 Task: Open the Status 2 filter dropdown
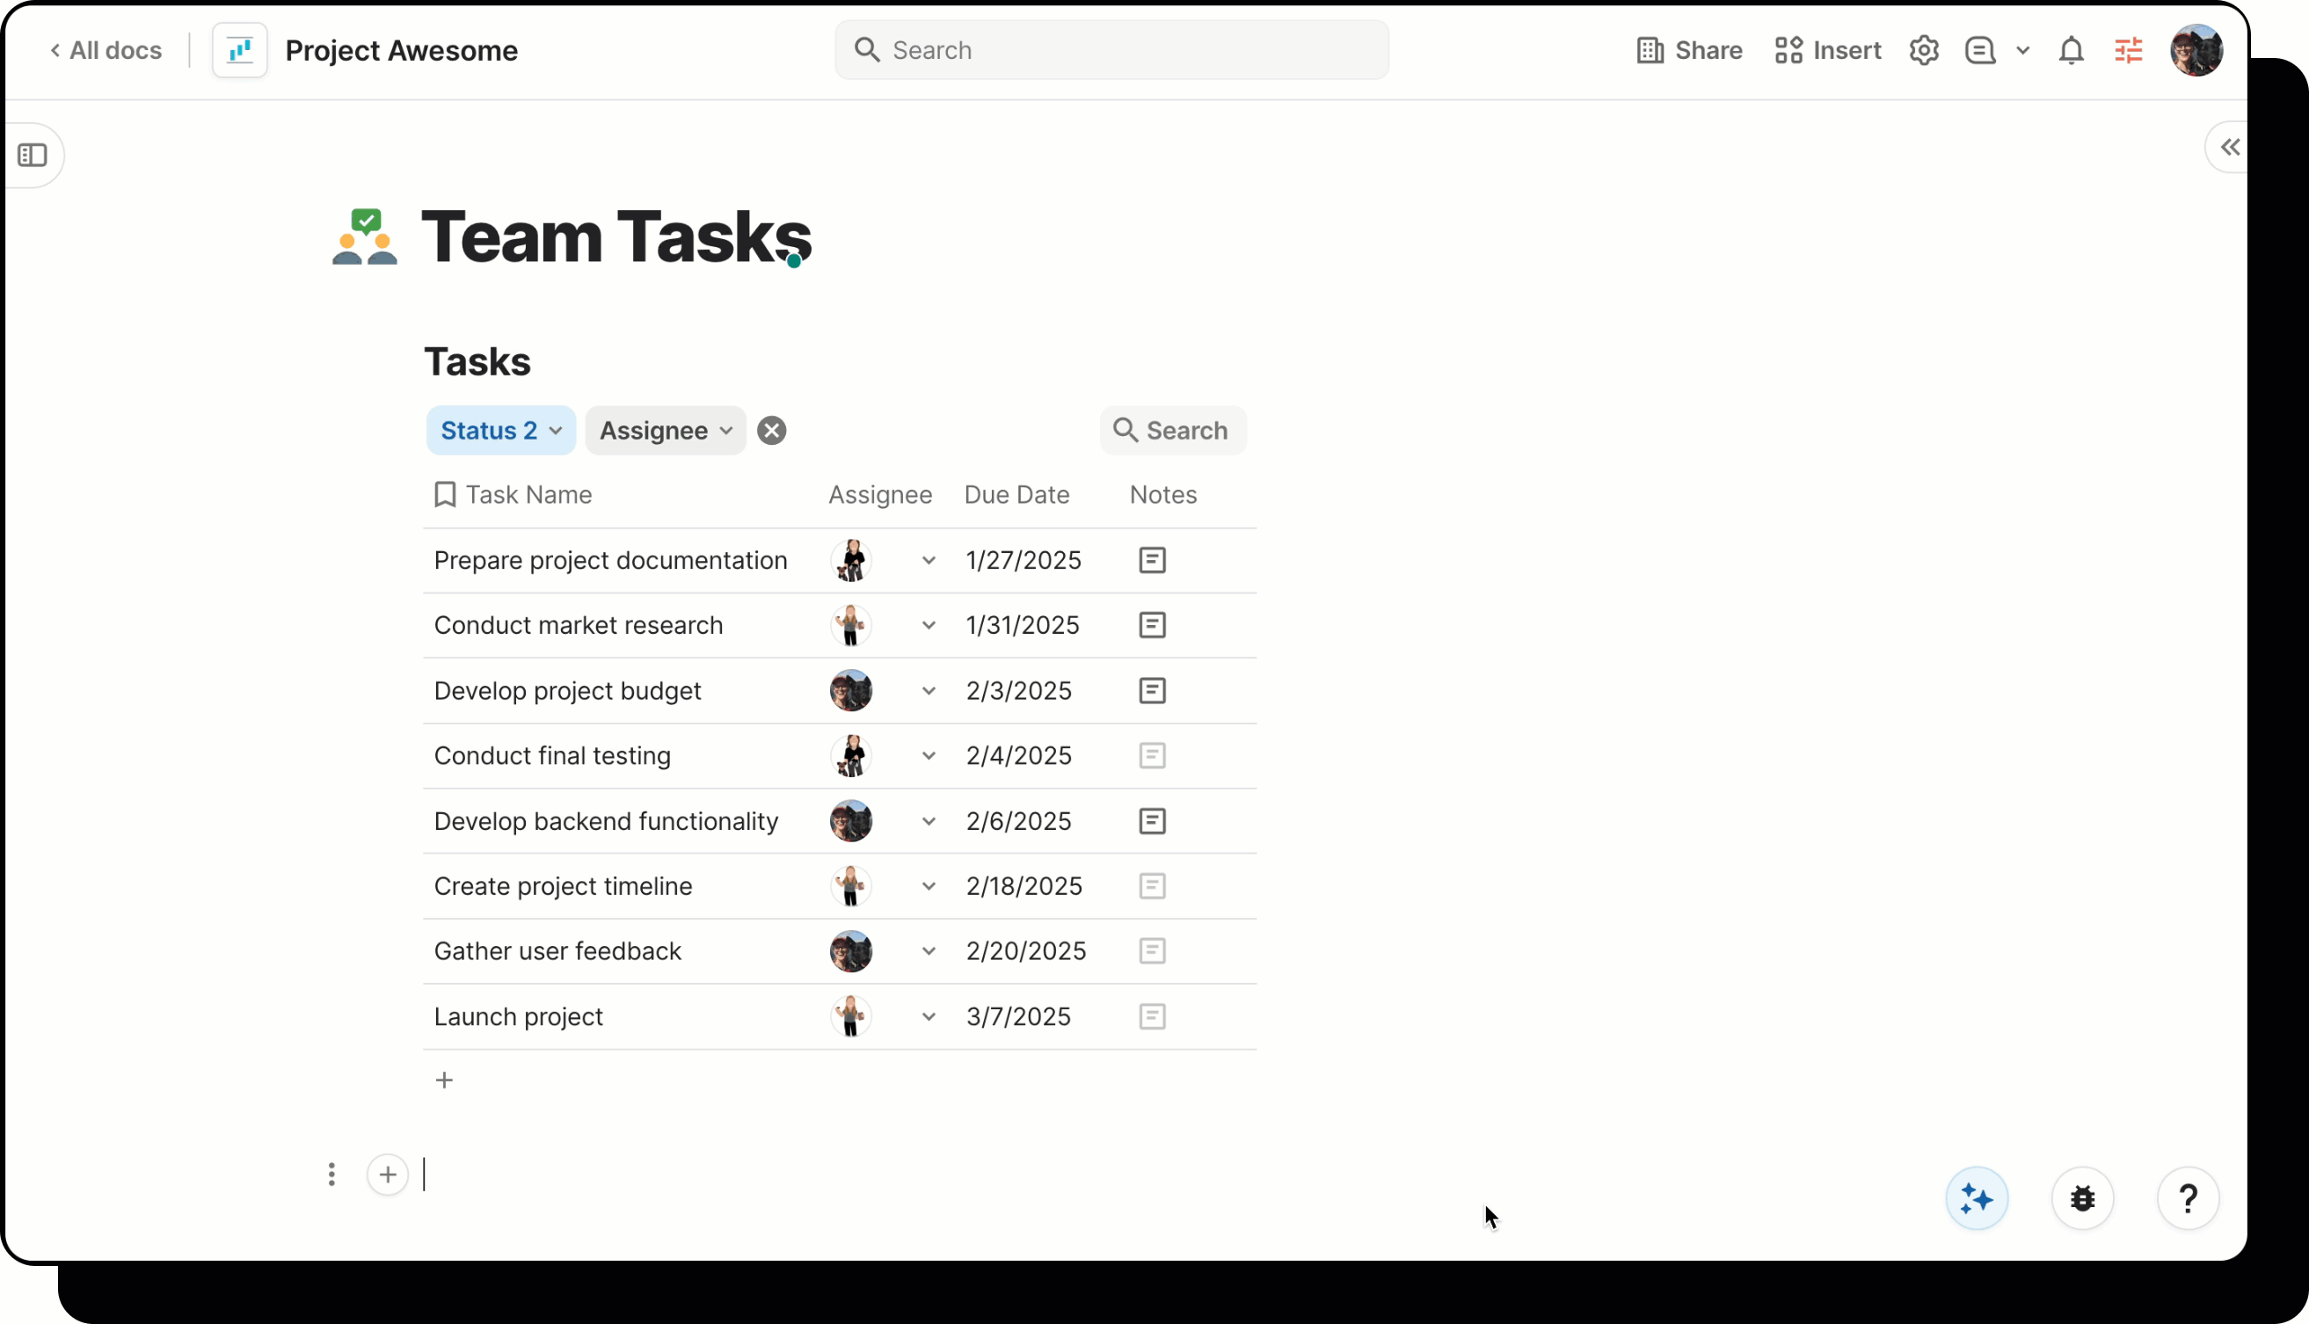(499, 430)
